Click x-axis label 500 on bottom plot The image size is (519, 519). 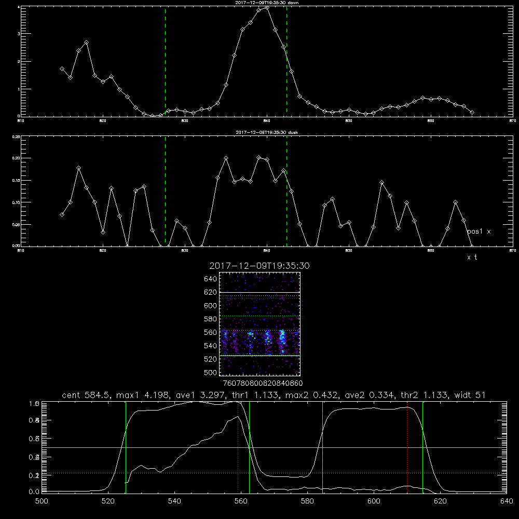click(x=42, y=501)
